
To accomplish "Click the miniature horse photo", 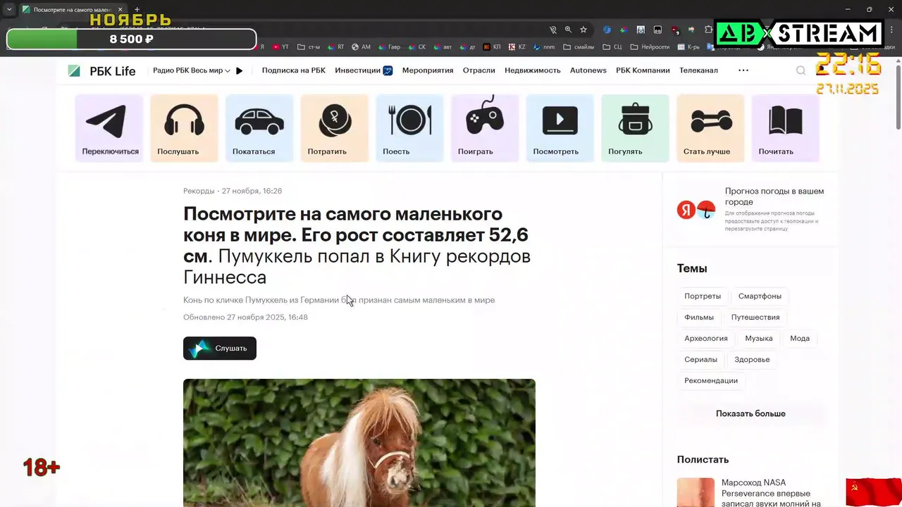I will tap(359, 443).
